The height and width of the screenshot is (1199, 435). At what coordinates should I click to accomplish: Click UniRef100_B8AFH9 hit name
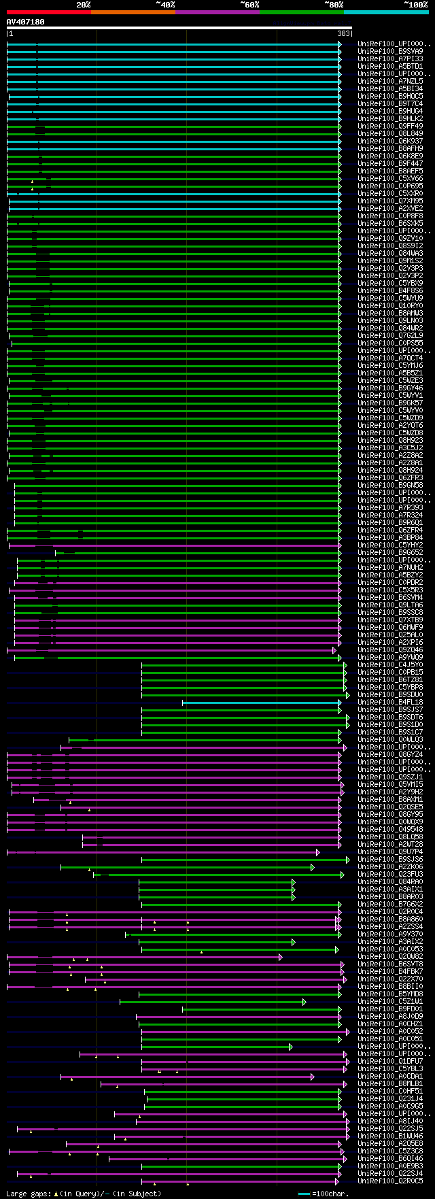[390, 148]
